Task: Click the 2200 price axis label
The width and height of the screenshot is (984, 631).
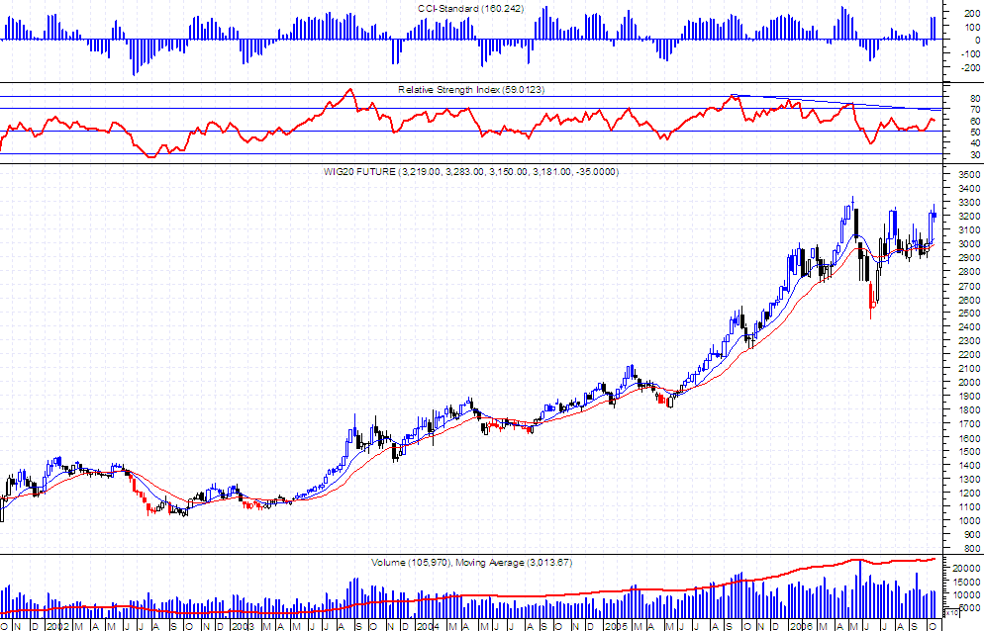Action: coord(971,354)
